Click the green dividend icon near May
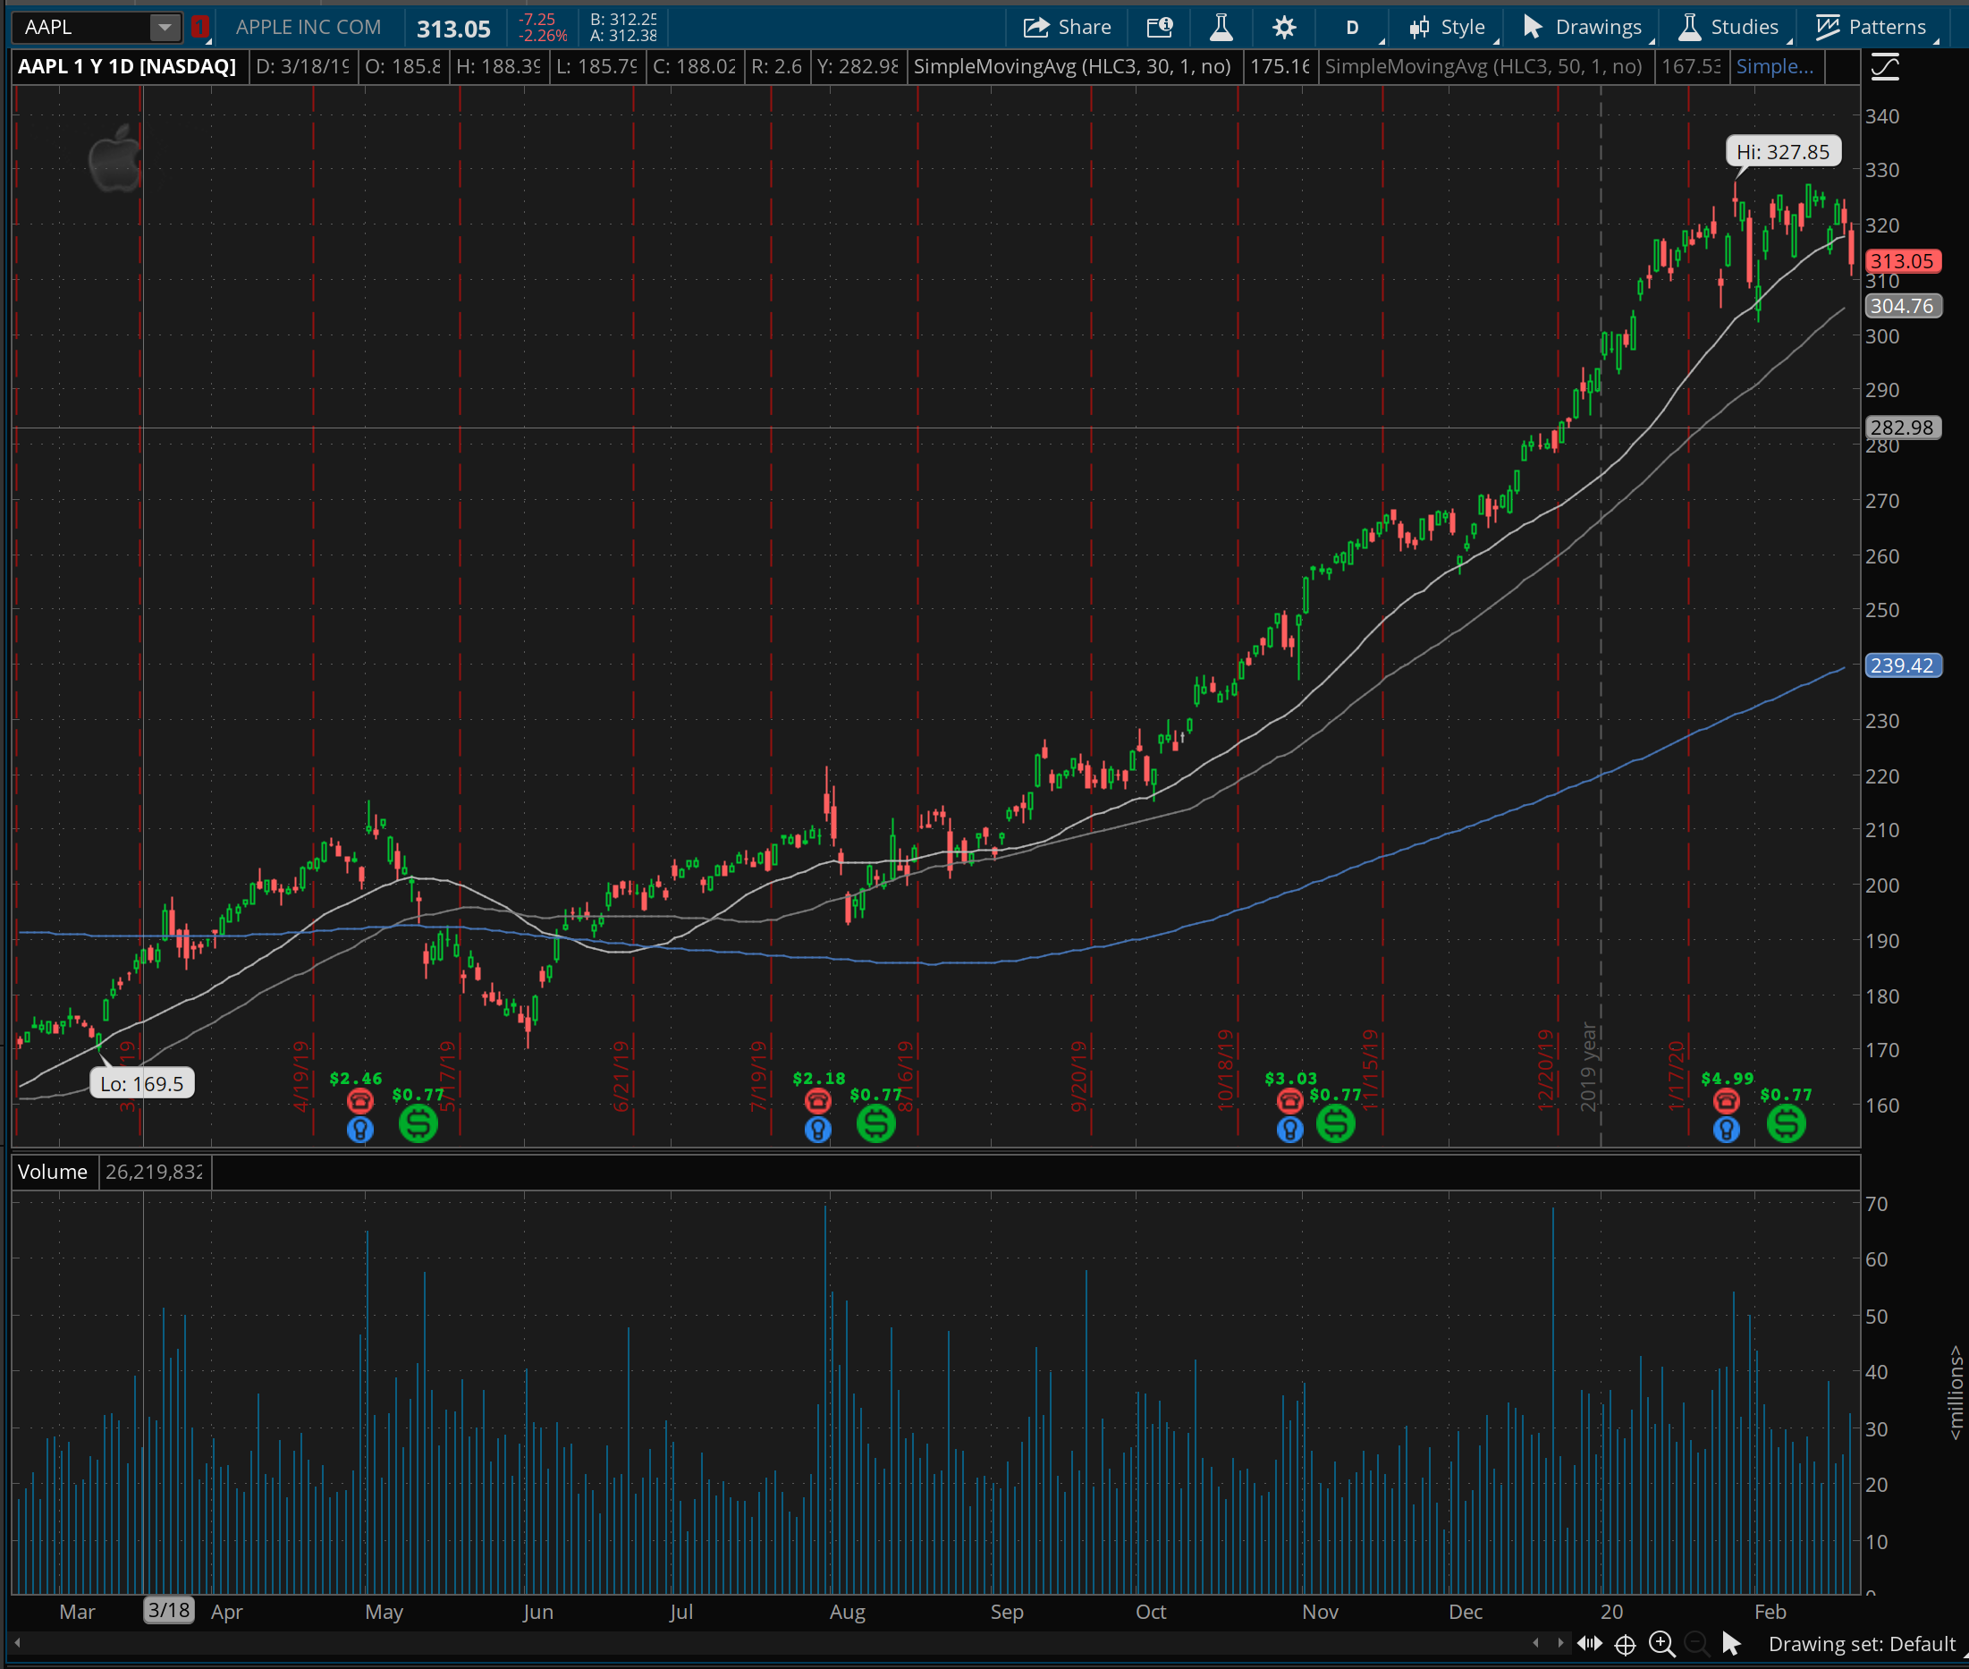 pyautogui.click(x=418, y=1124)
